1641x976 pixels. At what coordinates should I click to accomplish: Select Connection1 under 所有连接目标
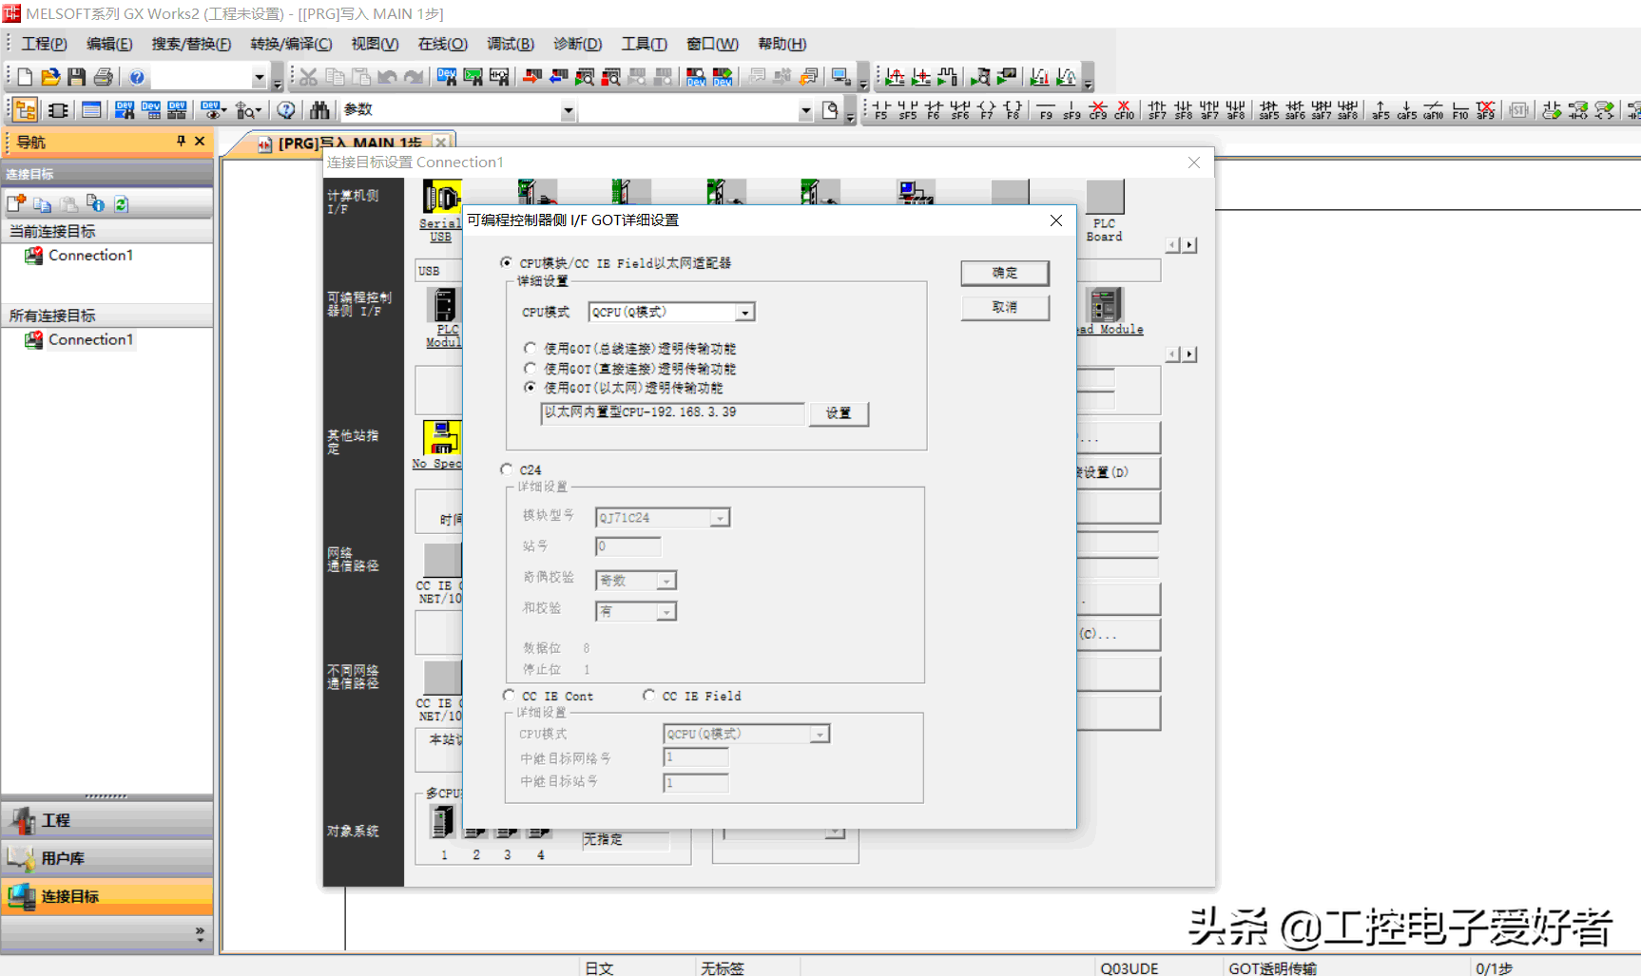click(90, 339)
